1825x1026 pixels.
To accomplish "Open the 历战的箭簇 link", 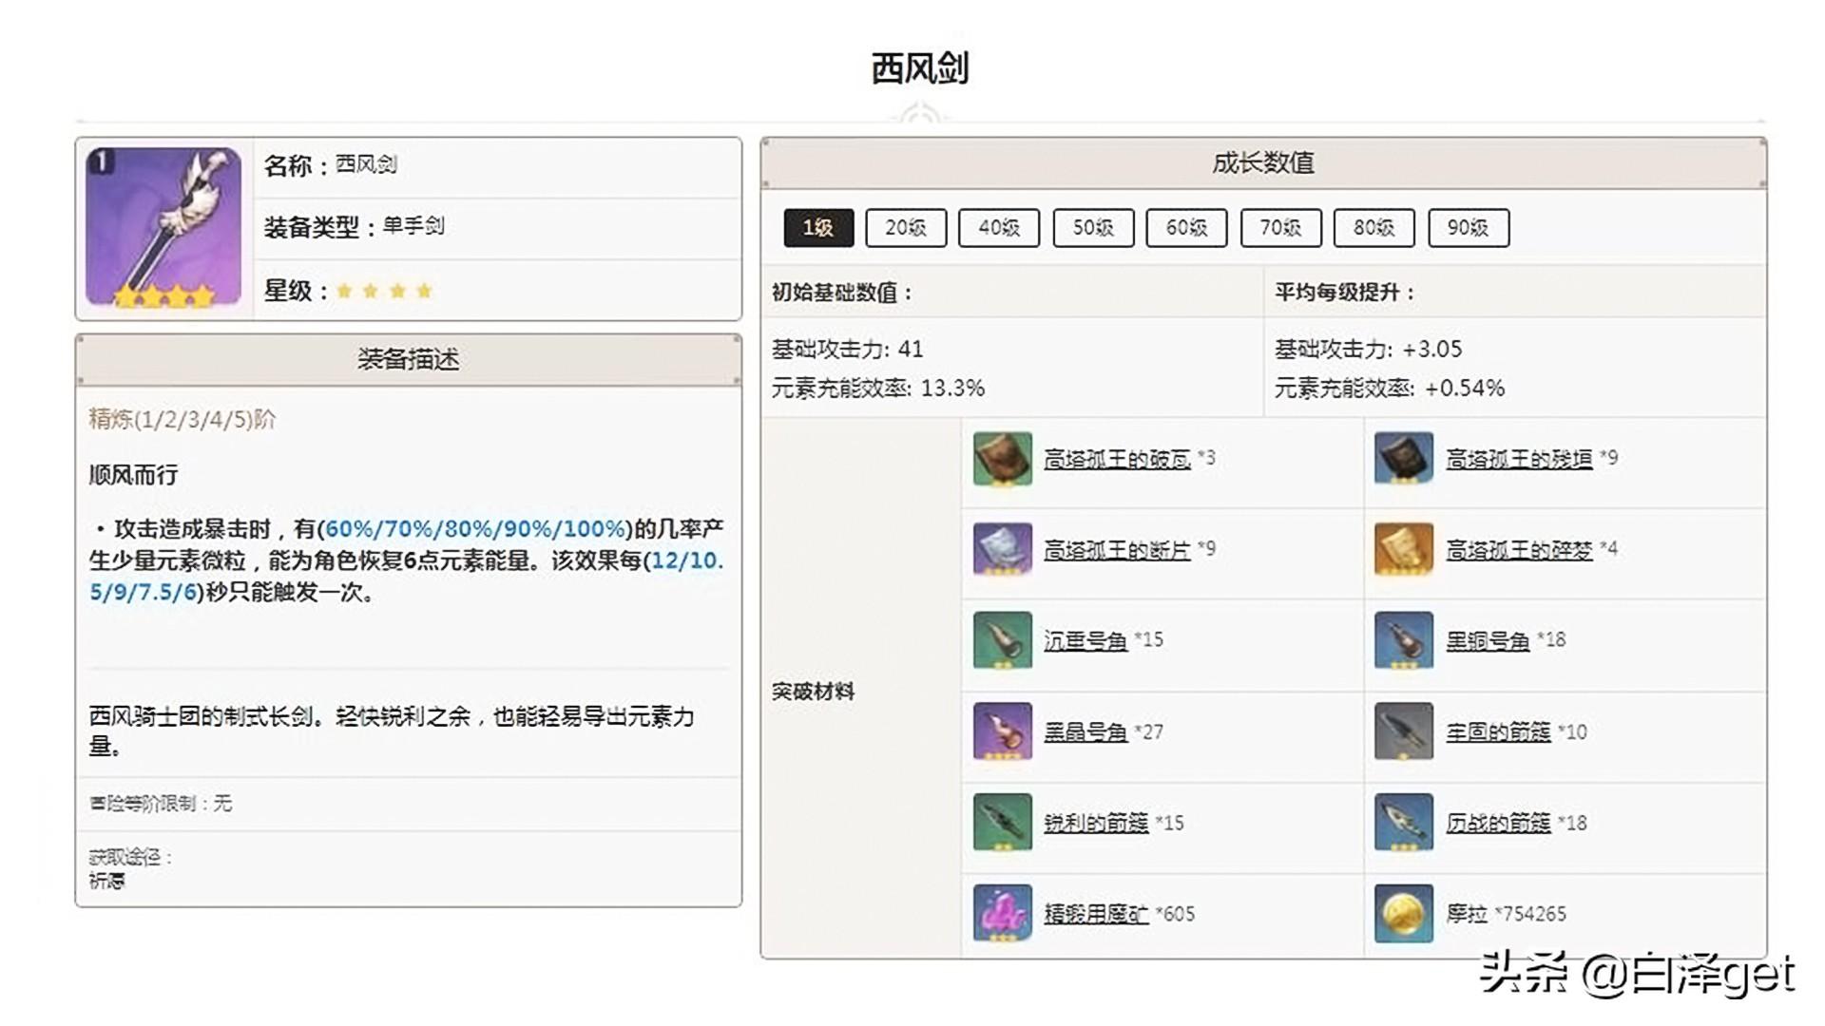I will [x=1497, y=823].
